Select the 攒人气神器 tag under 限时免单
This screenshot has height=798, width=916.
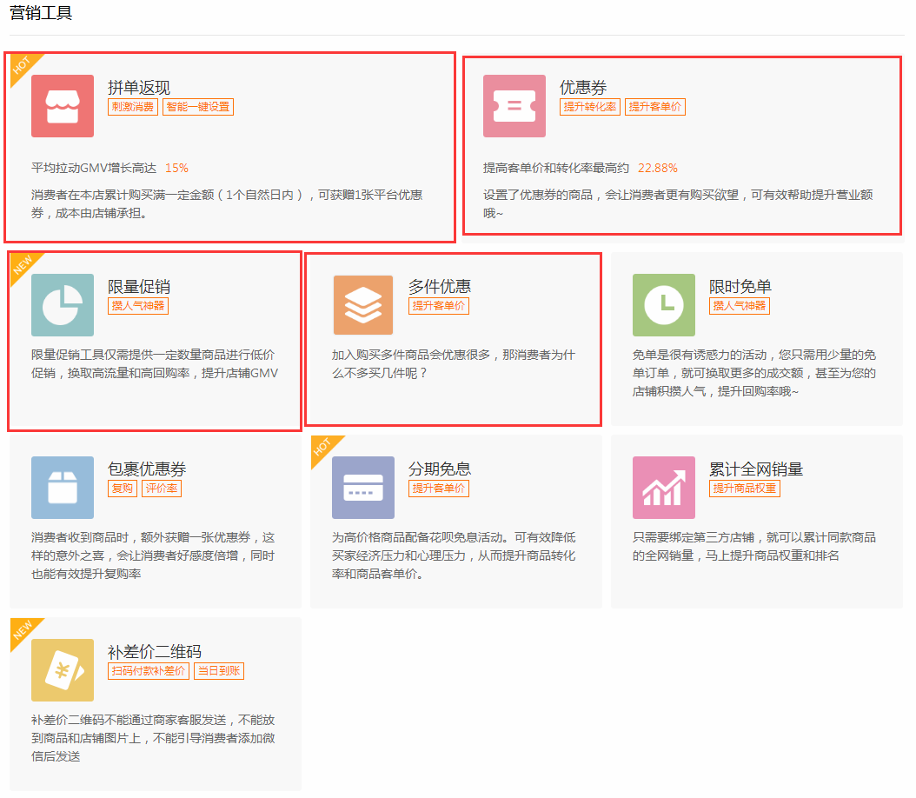[740, 306]
